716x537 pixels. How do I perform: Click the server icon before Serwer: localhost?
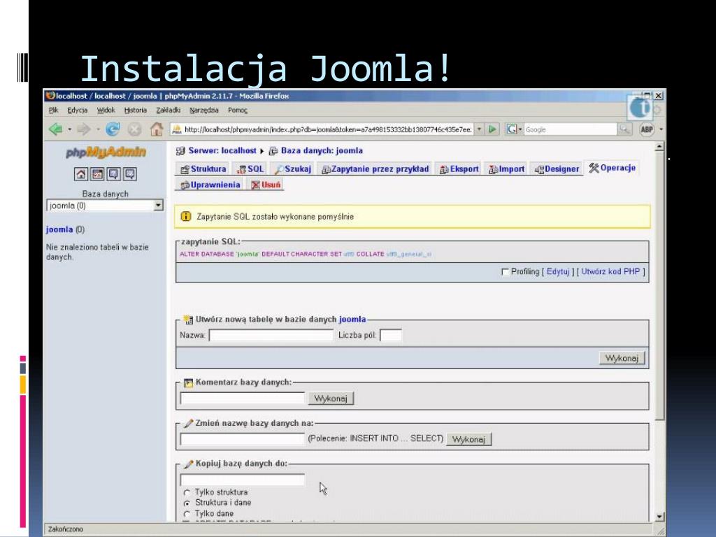pyautogui.click(x=180, y=151)
